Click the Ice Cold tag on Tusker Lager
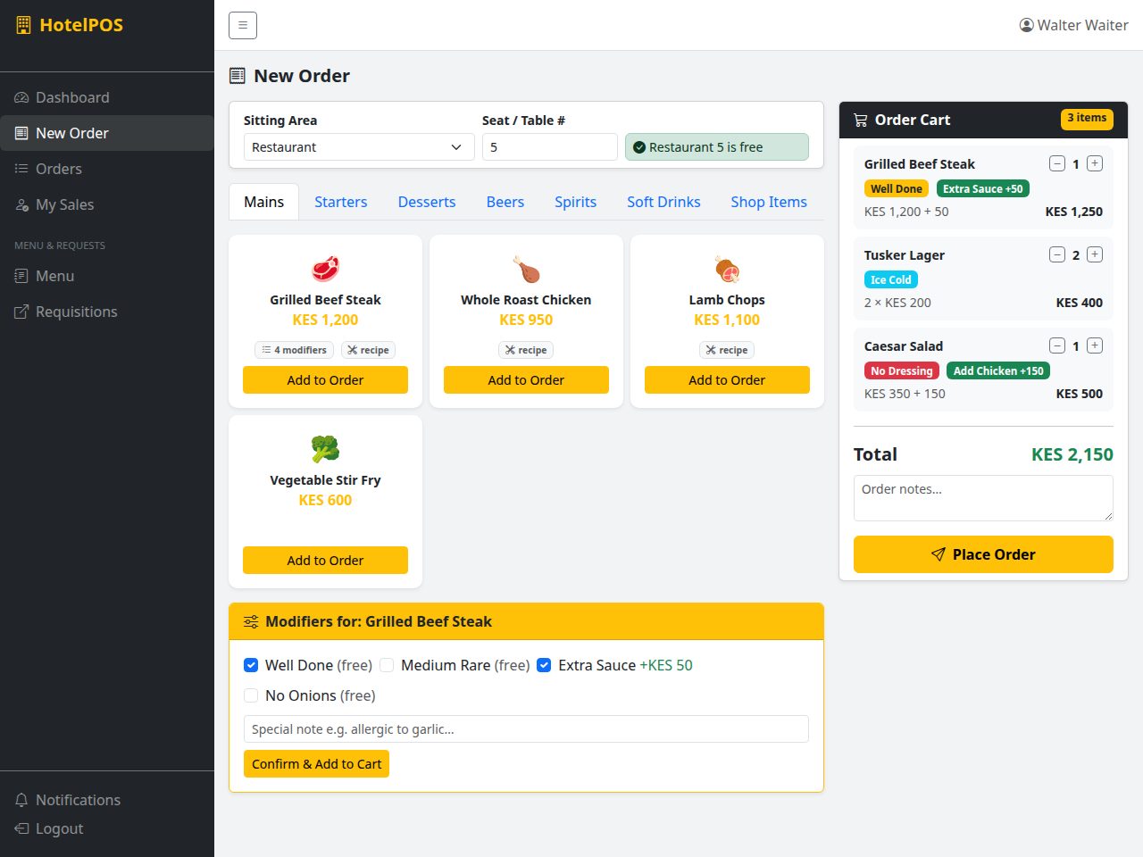Viewport: 1143px width, 857px height. [891, 279]
